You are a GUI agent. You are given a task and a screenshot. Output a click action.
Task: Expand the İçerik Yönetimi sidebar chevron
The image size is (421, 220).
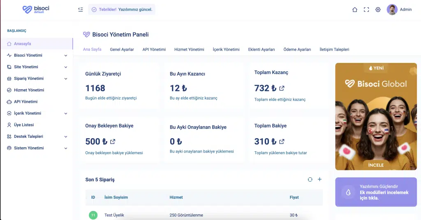[66, 113]
